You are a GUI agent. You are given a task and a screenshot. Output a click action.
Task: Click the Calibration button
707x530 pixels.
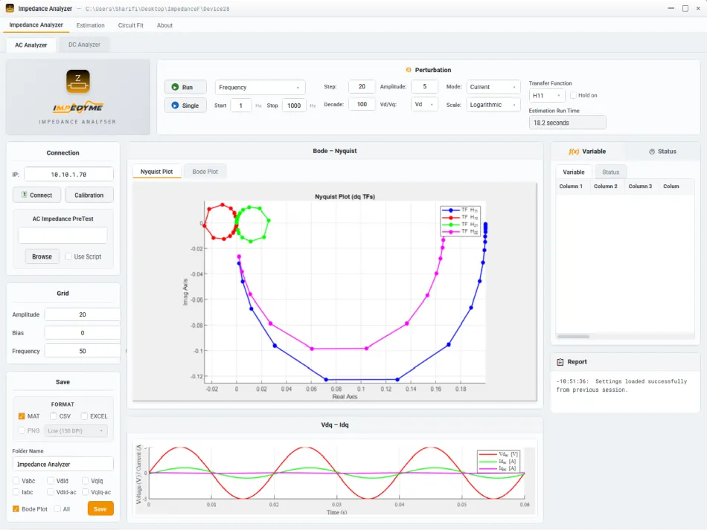coord(89,195)
